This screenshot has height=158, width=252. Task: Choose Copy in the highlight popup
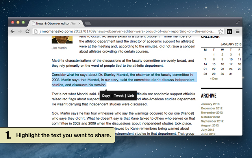106,96
